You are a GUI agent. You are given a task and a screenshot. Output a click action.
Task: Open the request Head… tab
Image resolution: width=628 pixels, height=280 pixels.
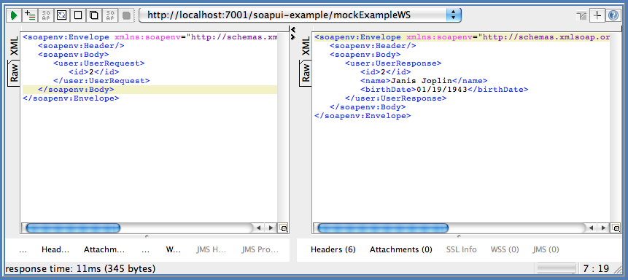[55, 249]
